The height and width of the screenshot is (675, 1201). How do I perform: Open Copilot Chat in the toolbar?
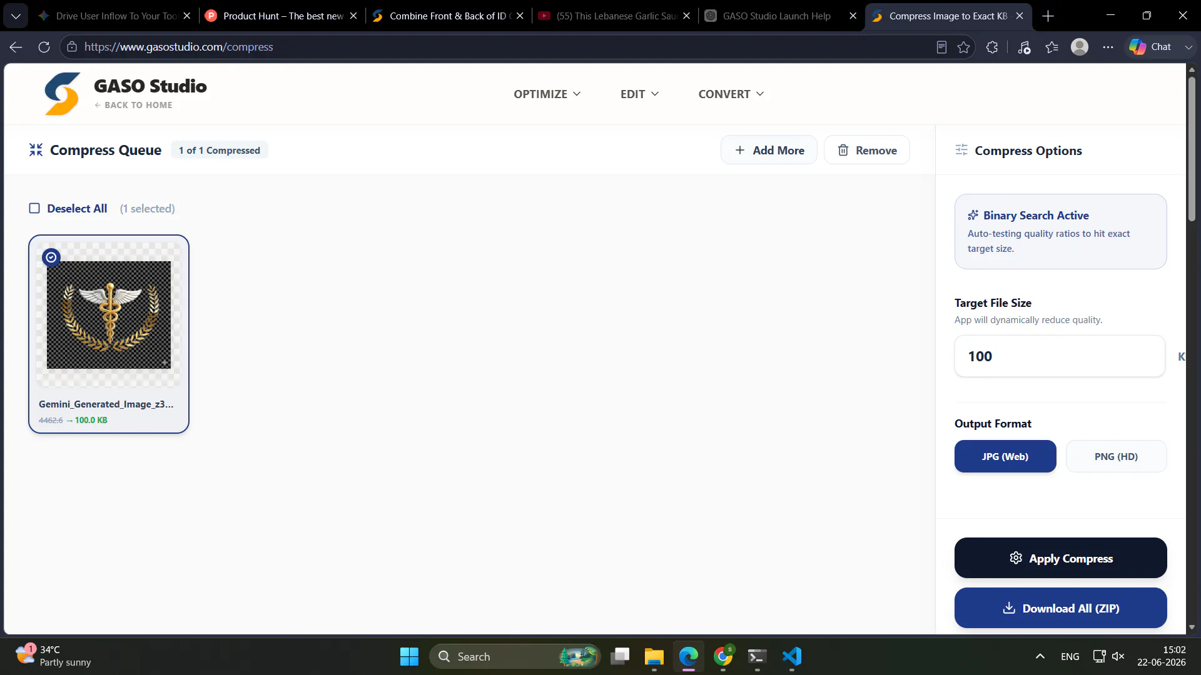click(x=1150, y=47)
